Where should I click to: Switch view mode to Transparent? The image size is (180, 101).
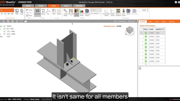click(122, 21)
